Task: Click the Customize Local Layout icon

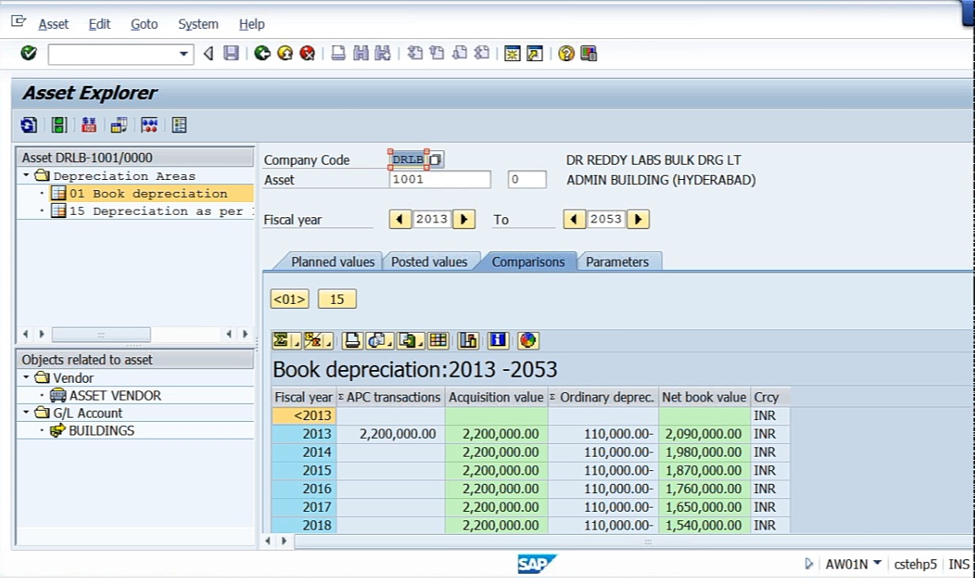Action: (x=588, y=53)
